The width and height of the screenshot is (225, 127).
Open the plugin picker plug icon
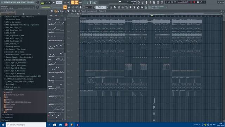tap(134, 7)
